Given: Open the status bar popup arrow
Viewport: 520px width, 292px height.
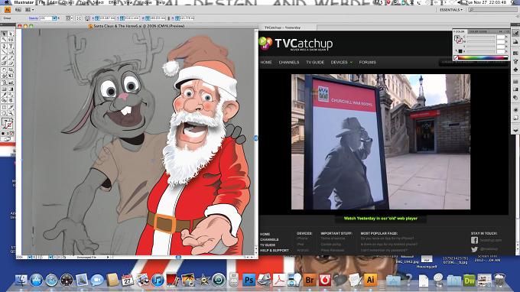Looking at the screenshot, I should click(x=108, y=257).
